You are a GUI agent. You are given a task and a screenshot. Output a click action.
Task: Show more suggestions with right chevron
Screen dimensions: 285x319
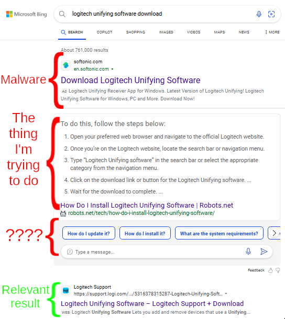[x=274, y=233]
